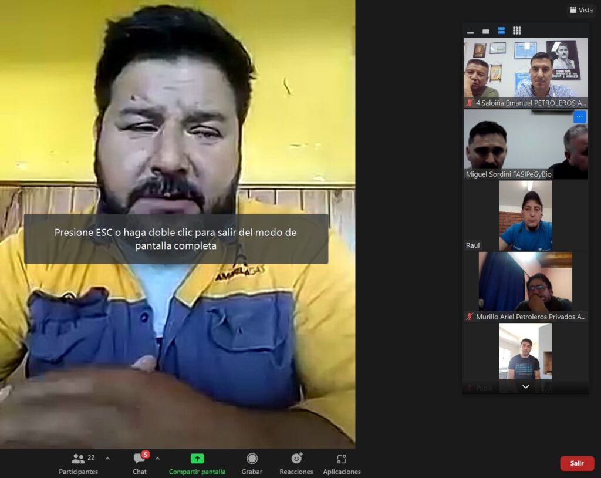
Task: Select Raul's video thumbnail
Action: (525, 216)
